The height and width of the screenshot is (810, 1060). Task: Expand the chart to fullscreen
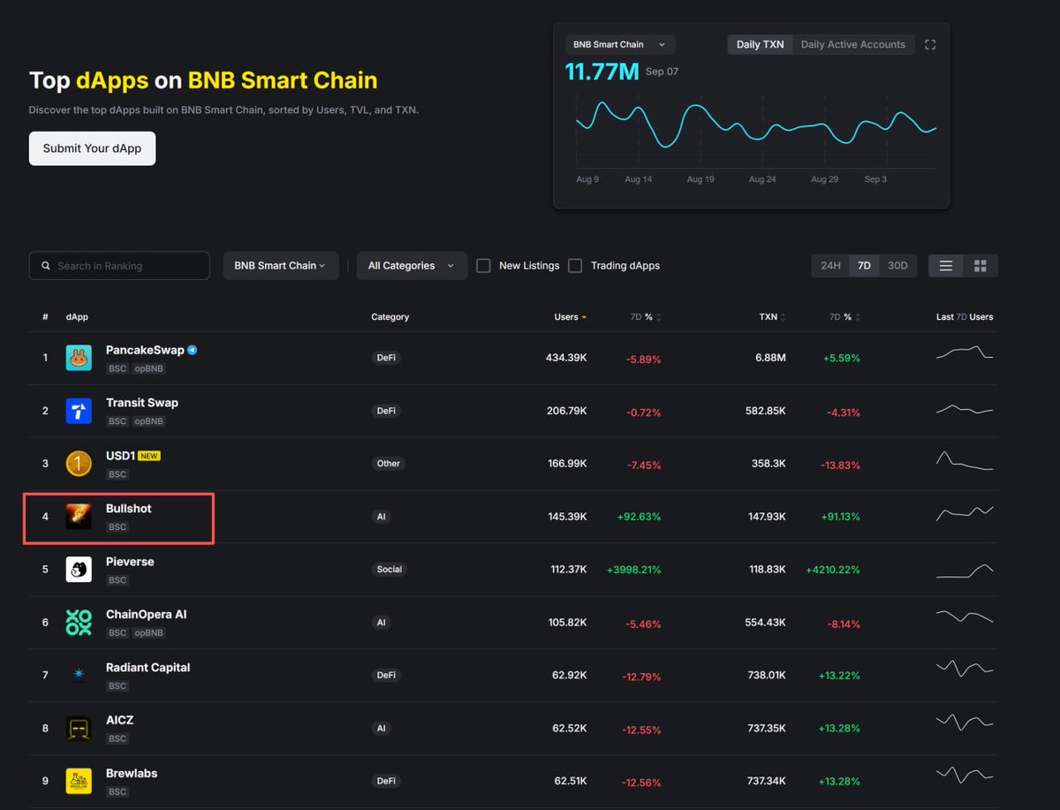click(x=929, y=44)
